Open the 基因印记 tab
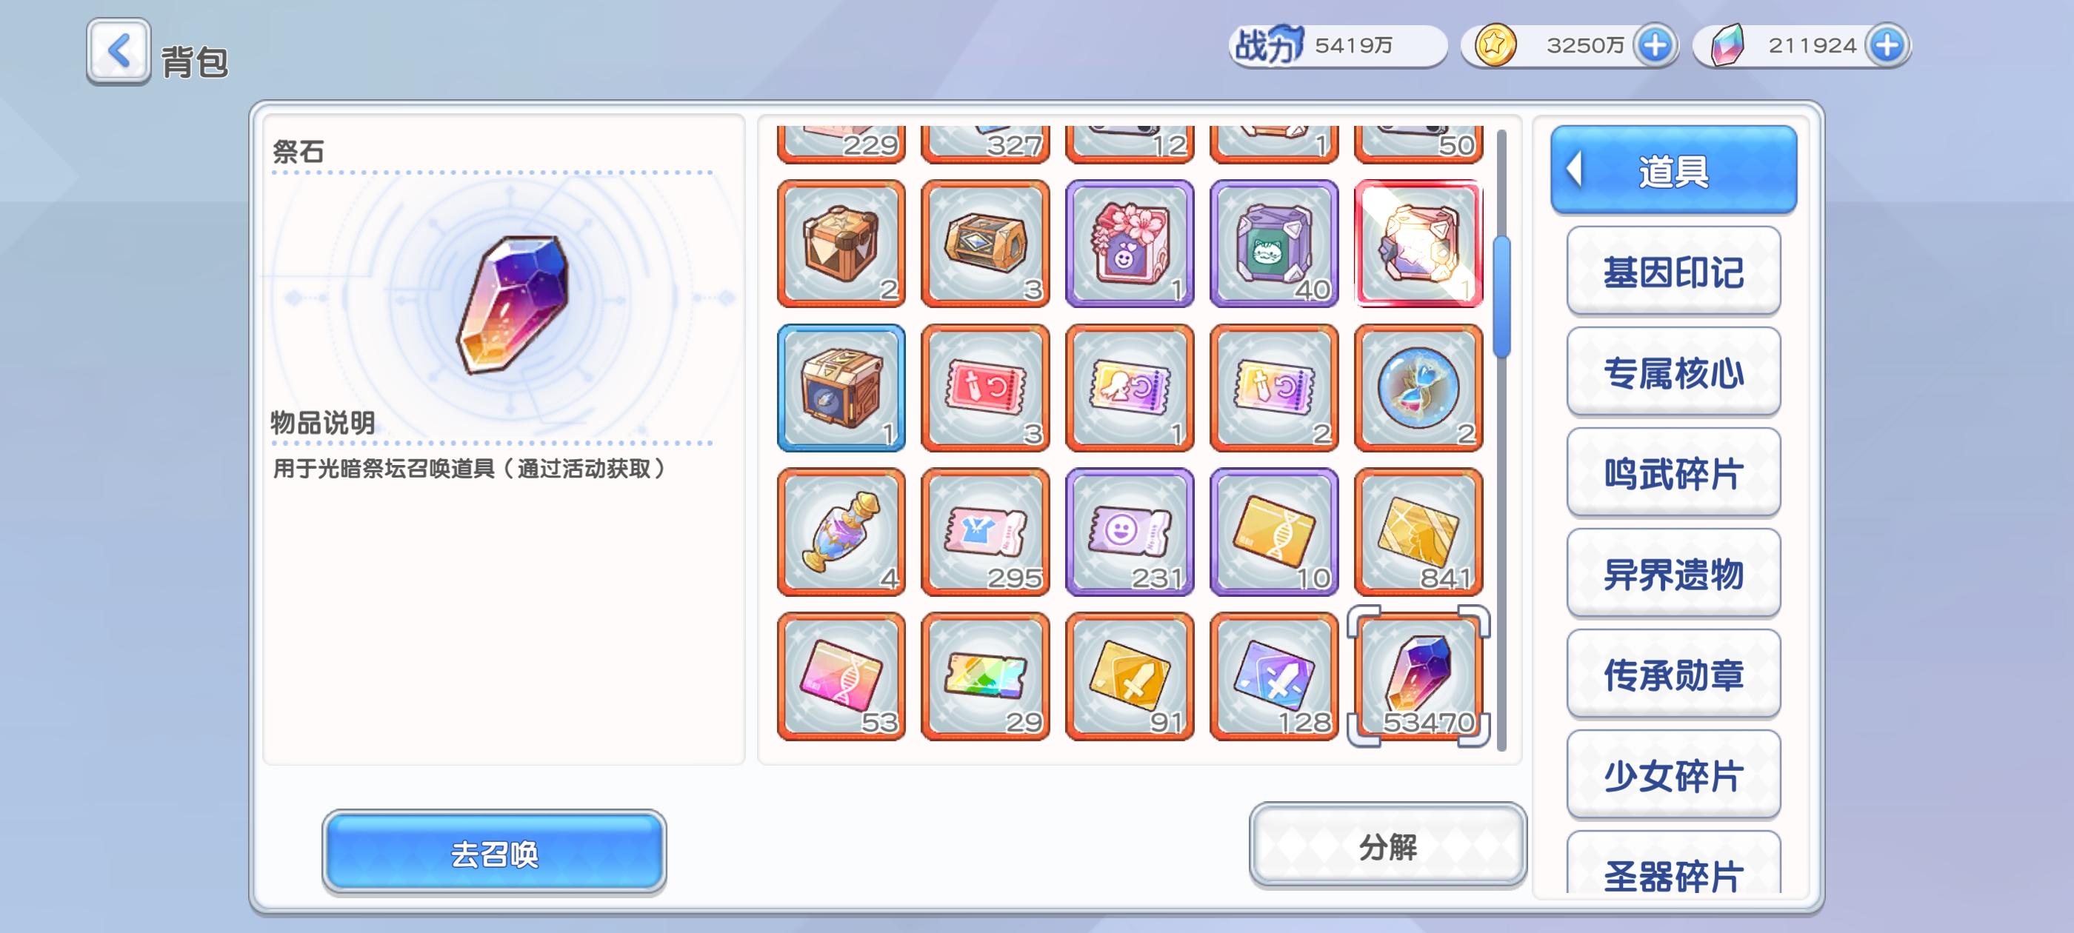This screenshot has height=933, width=2074. pos(1673,271)
